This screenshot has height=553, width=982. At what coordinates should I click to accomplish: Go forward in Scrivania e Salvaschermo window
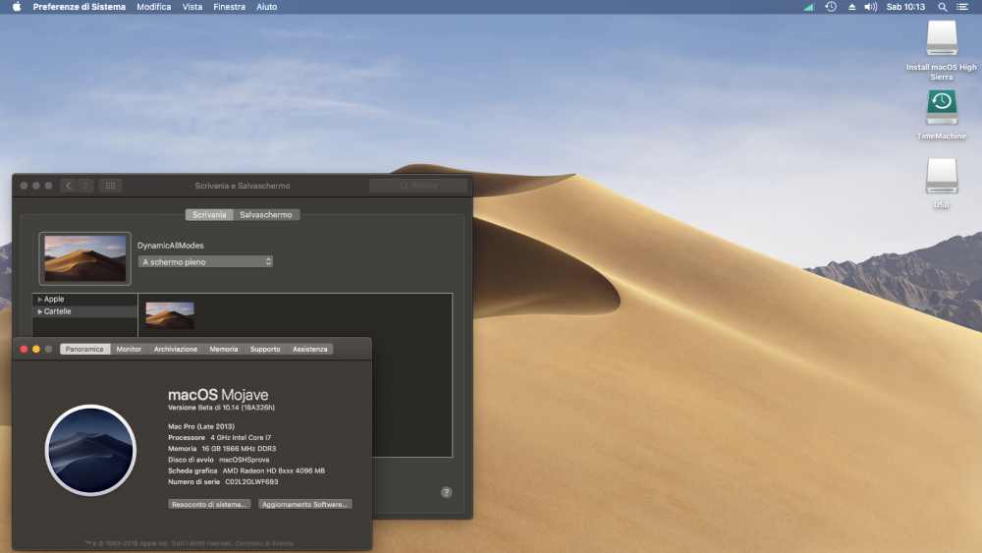(85, 186)
